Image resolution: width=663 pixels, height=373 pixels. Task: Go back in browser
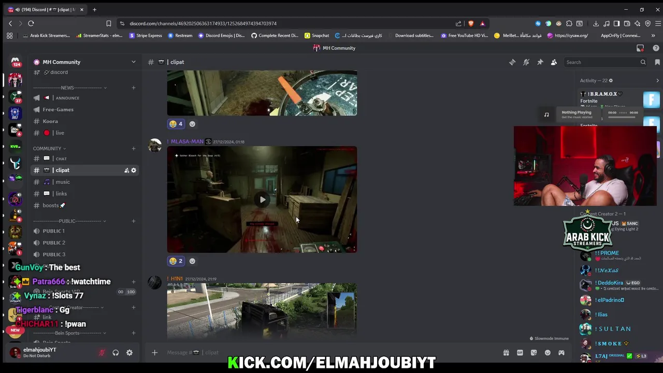click(10, 23)
